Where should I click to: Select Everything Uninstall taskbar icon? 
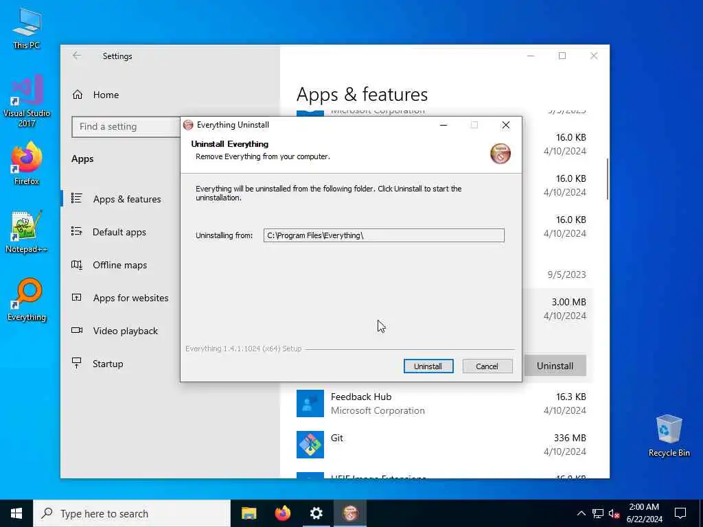point(350,513)
